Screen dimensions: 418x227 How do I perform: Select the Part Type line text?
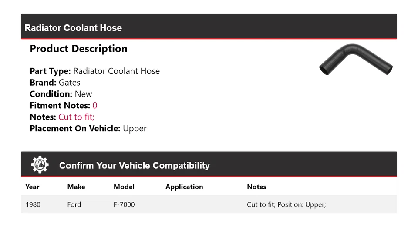click(94, 71)
